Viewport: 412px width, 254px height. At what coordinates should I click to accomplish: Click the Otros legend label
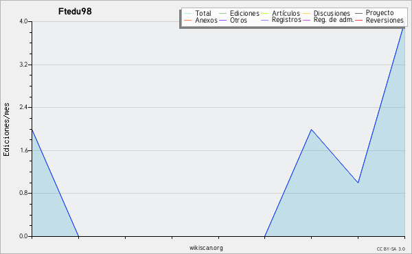238,20
